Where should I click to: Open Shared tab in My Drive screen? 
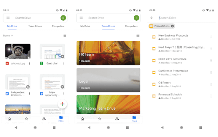[44, 119]
